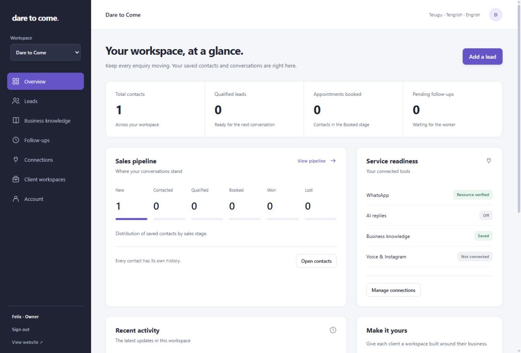
Task: Click 'Distribution of saved contacts by sales stage.'
Action: (x=161, y=233)
